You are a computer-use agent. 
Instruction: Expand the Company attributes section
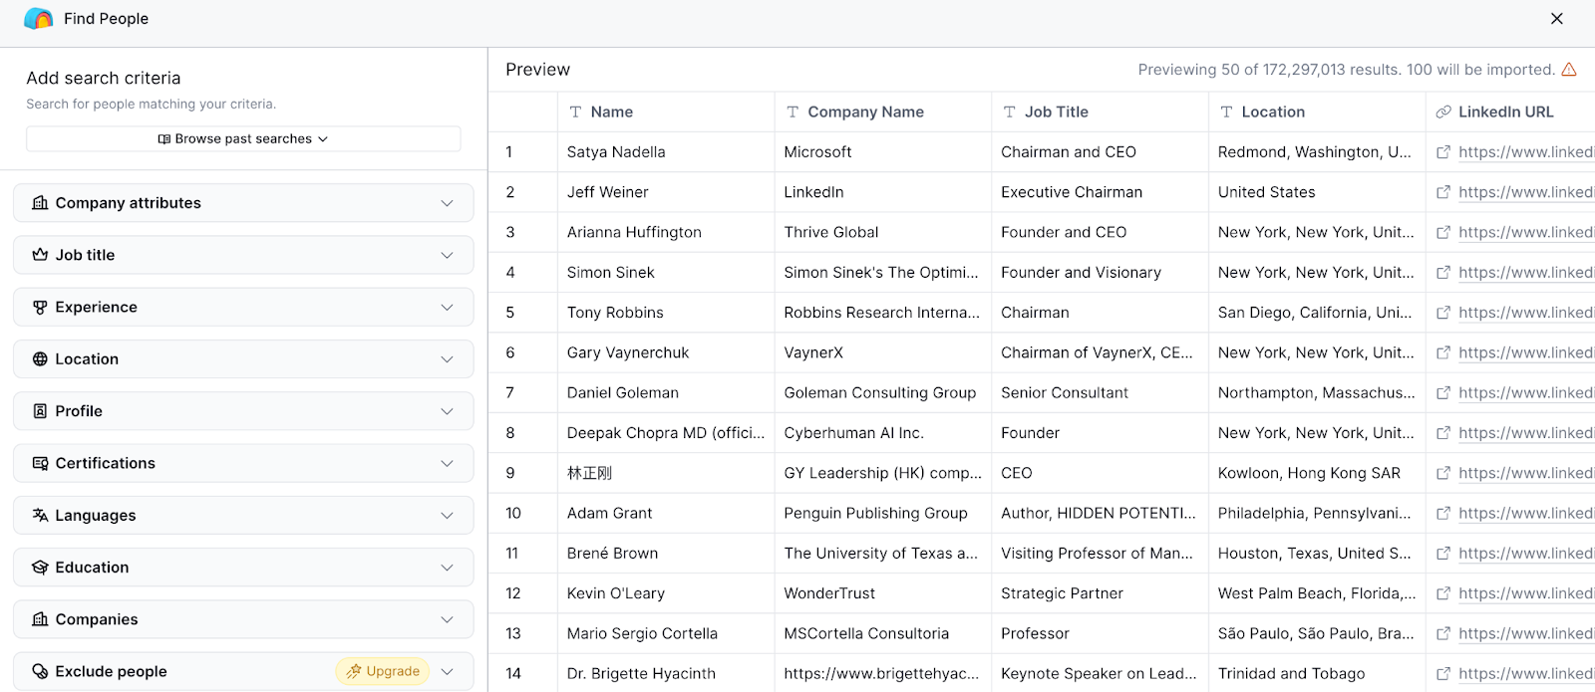pyautogui.click(x=447, y=203)
